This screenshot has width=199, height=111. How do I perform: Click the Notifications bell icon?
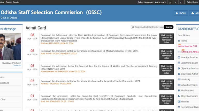pos(179,90)
